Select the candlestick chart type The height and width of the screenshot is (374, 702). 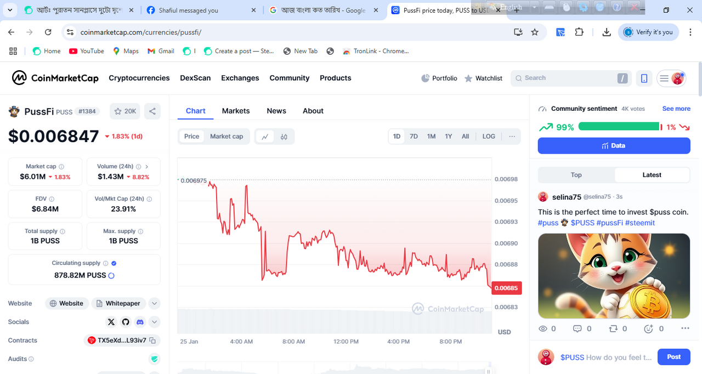[284, 137]
